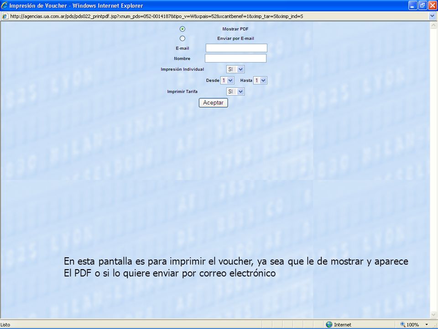The height and width of the screenshot is (329, 438).
Task: Click the page icon in address bar
Action: (x=5, y=16)
